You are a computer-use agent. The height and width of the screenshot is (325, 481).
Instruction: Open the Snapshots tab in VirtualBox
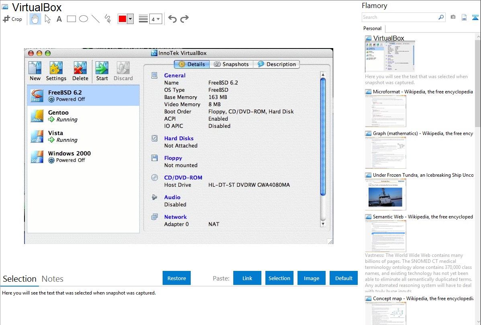[x=231, y=65]
